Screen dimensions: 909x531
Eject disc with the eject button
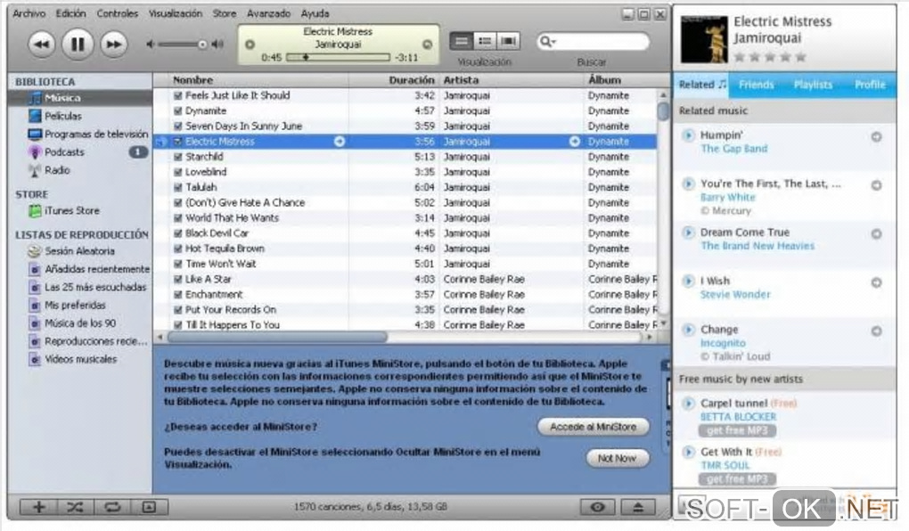[638, 507]
